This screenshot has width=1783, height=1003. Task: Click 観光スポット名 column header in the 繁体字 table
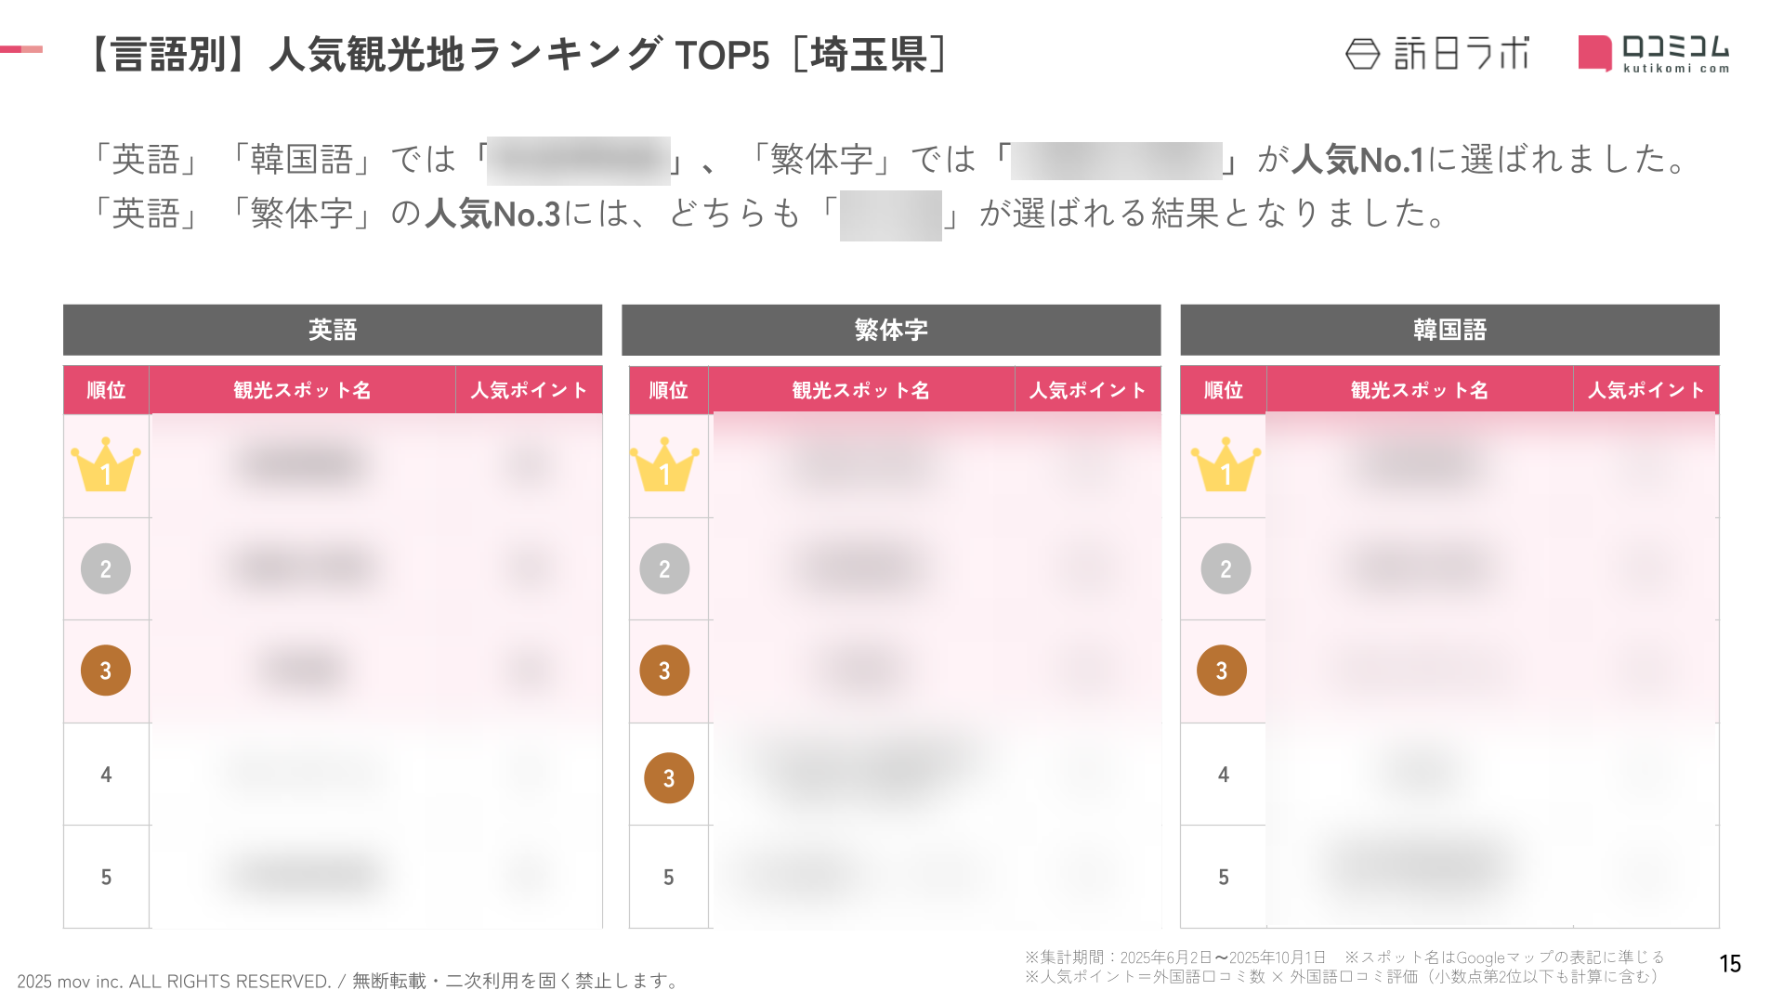pyautogui.click(x=860, y=390)
